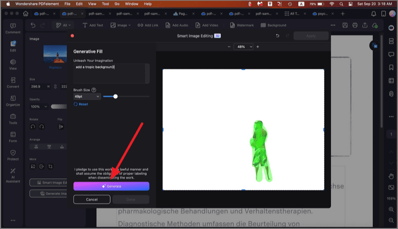
Task: Click the Generate Image button
Action: 48,194
